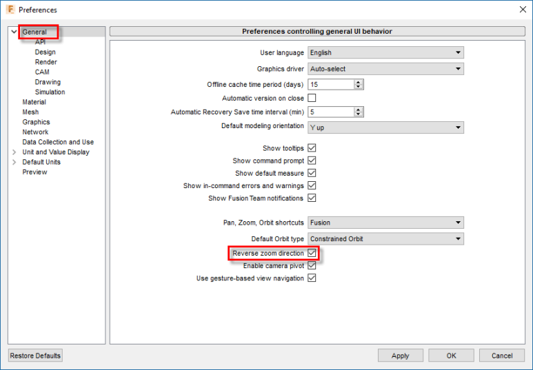Select Network in the preferences tree
This screenshot has width=533, height=370.
35,132
